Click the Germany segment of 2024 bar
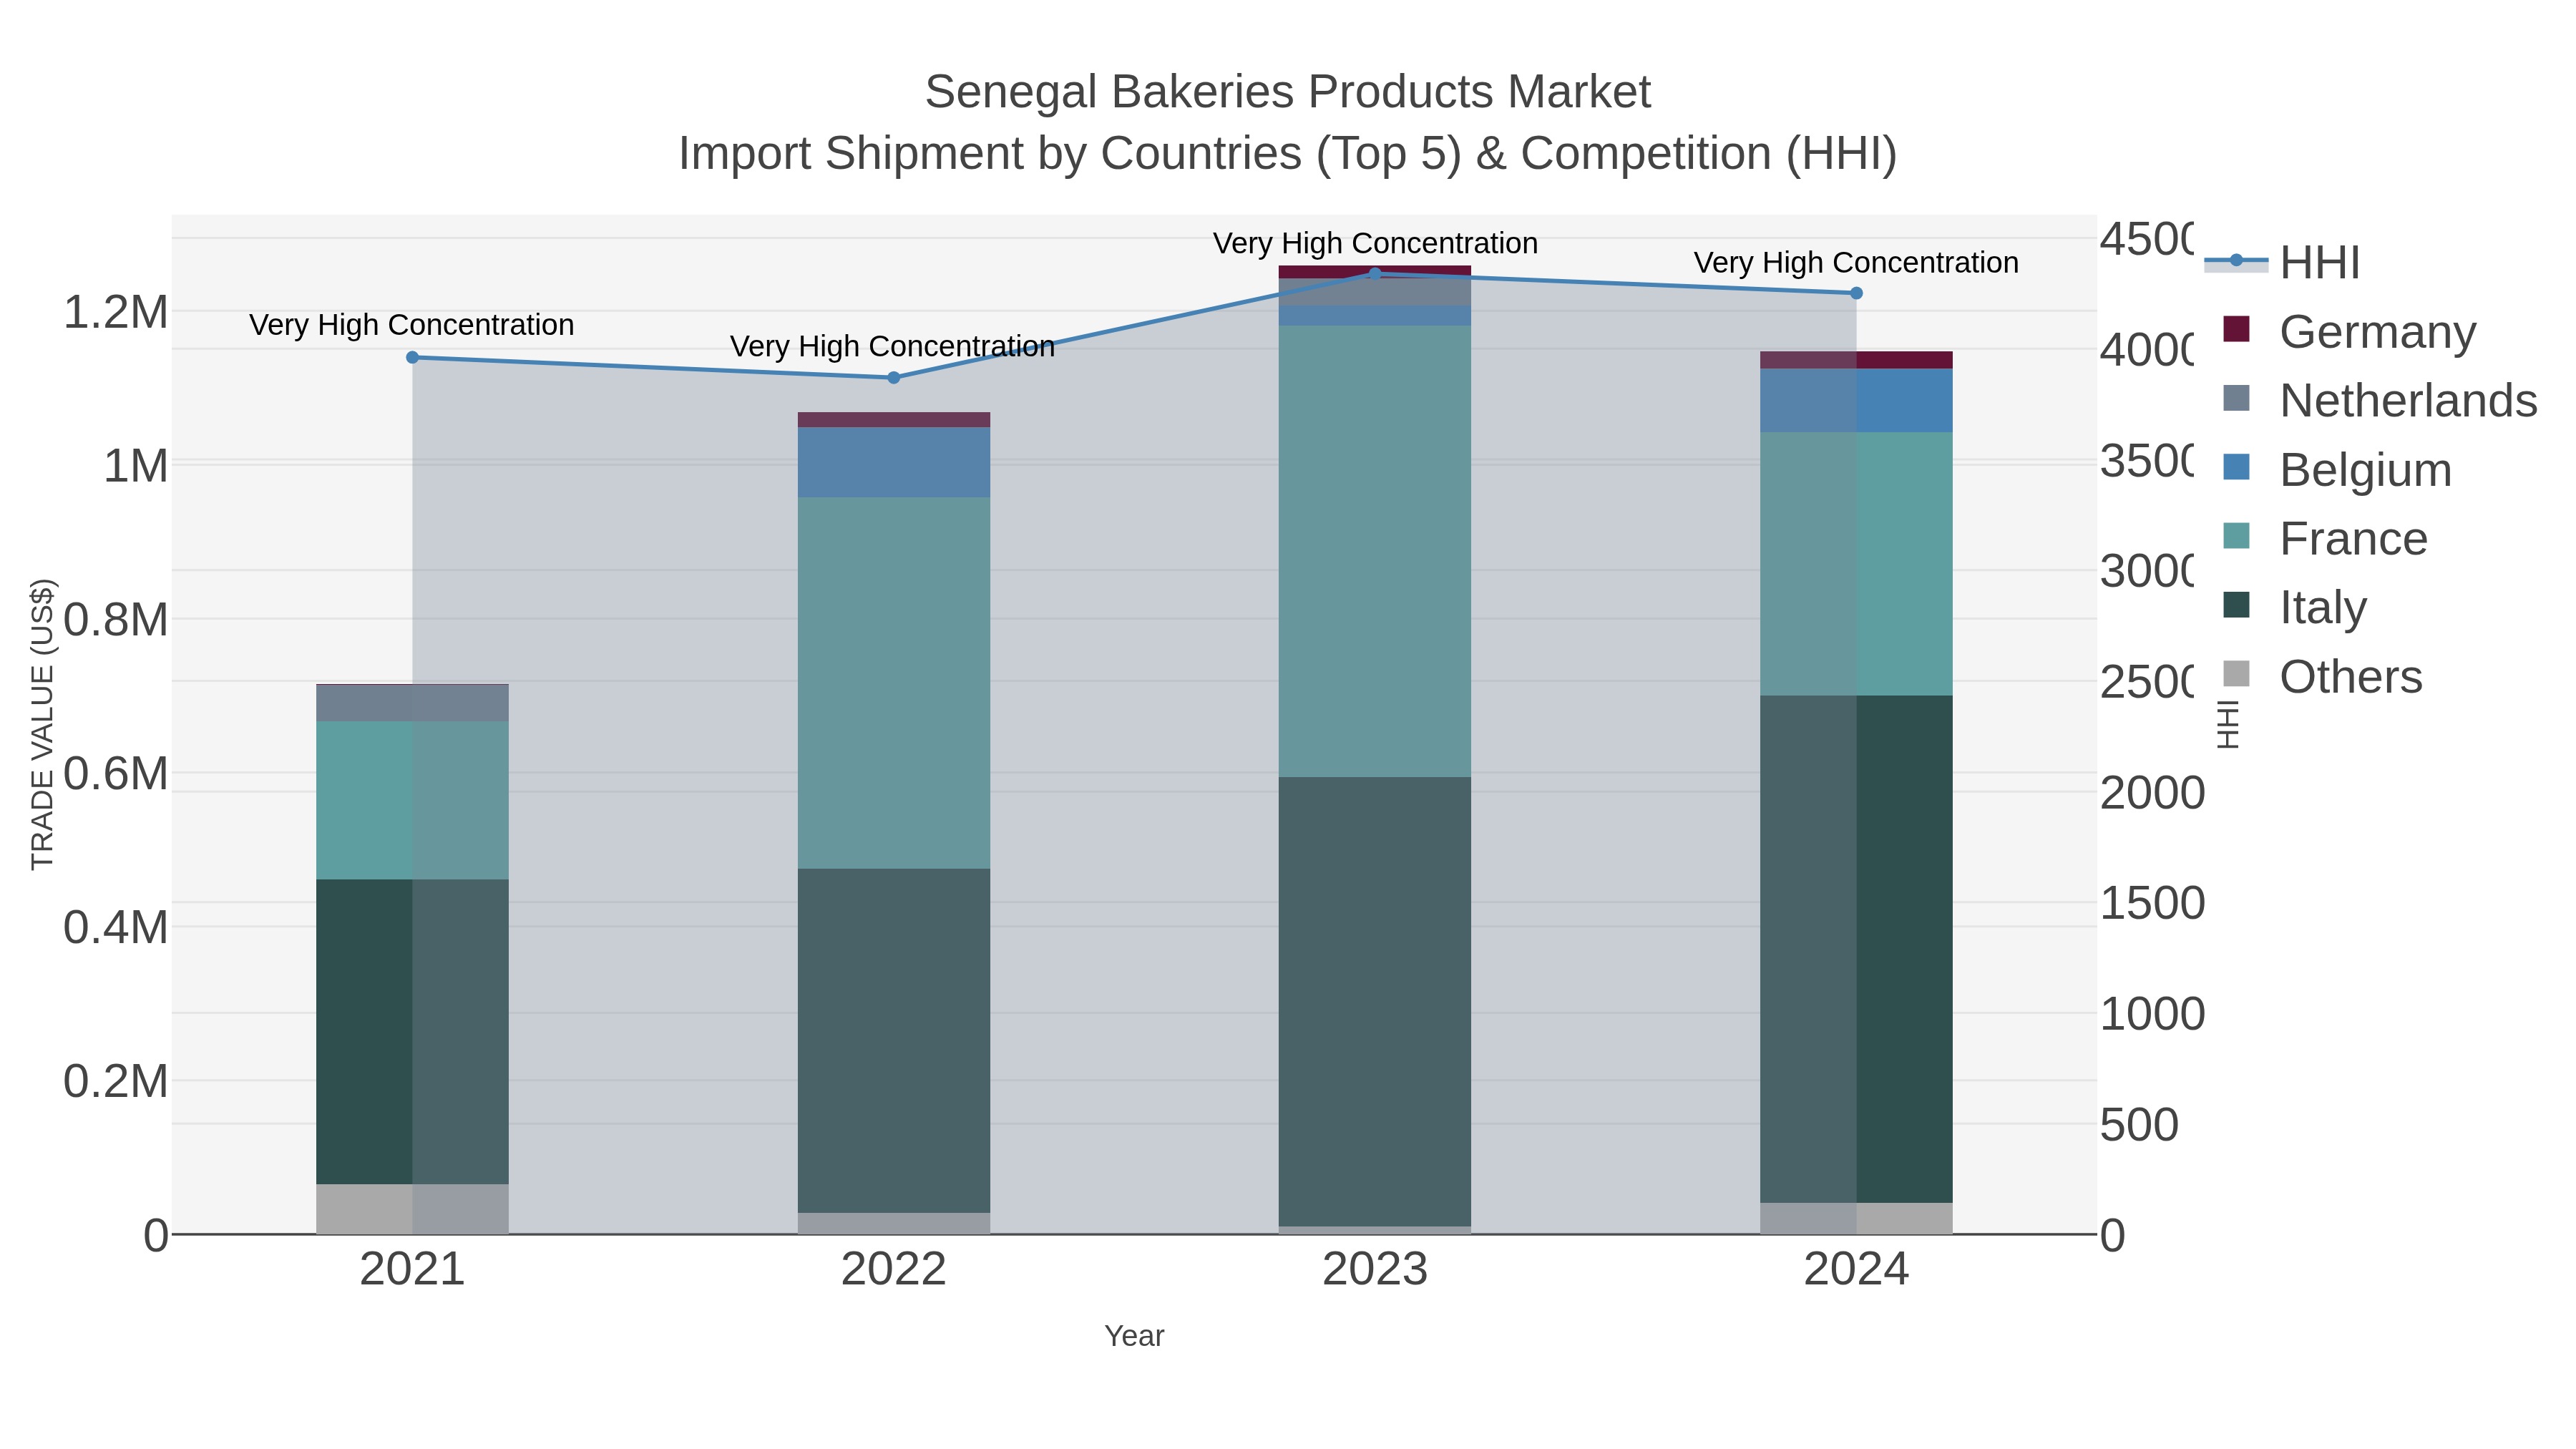Screen dimensions: 2576x1449 click(1856, 360)
